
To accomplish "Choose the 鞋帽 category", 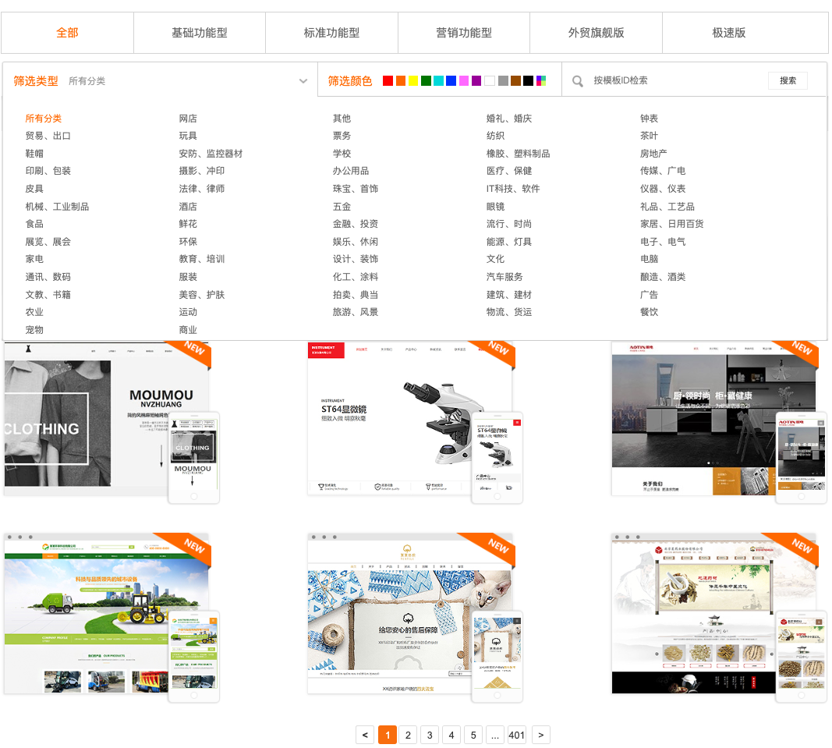I will point(34,154).
